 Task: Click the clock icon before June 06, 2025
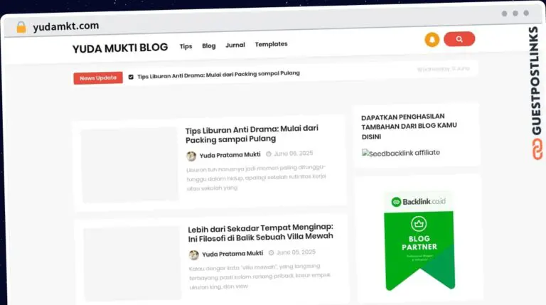[x=269, y=154]
